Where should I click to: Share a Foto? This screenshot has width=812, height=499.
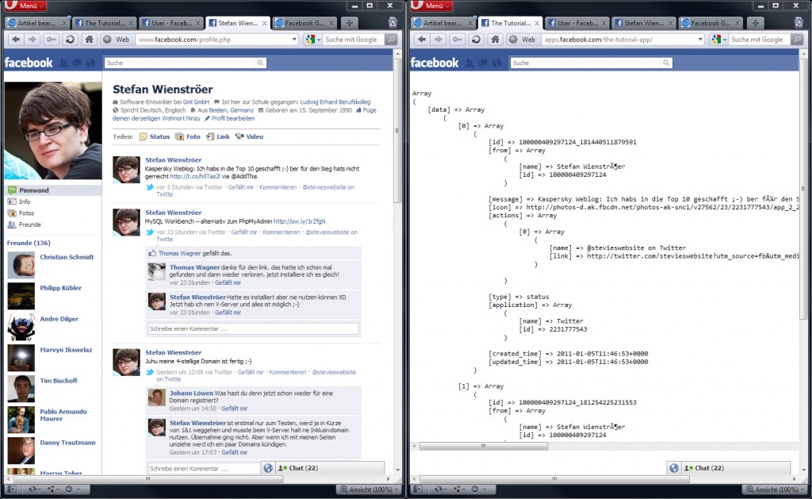[188, 136]
